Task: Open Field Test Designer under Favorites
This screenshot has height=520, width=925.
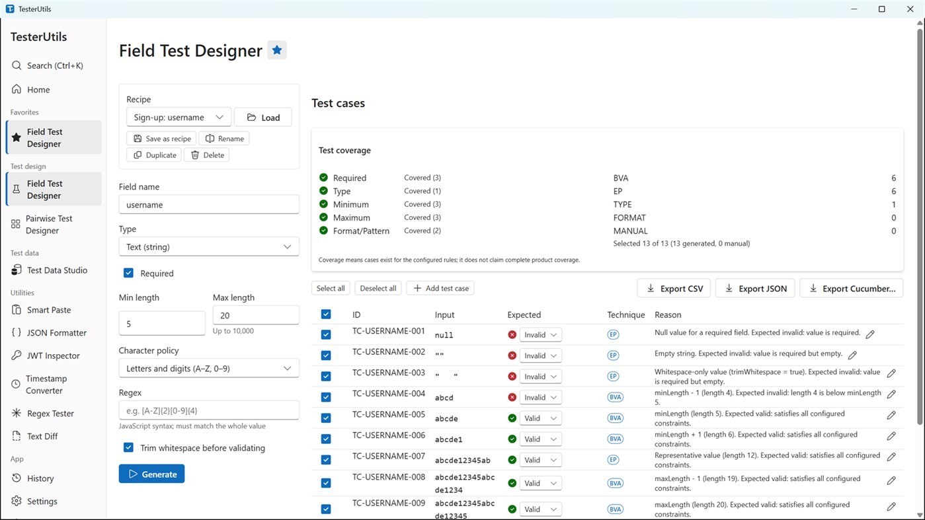Action: click(x=54, y=137)
